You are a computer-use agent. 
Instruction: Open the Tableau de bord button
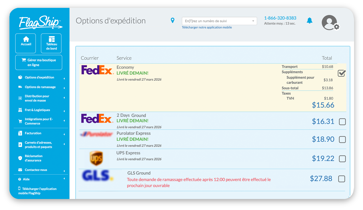coord(51,43)
